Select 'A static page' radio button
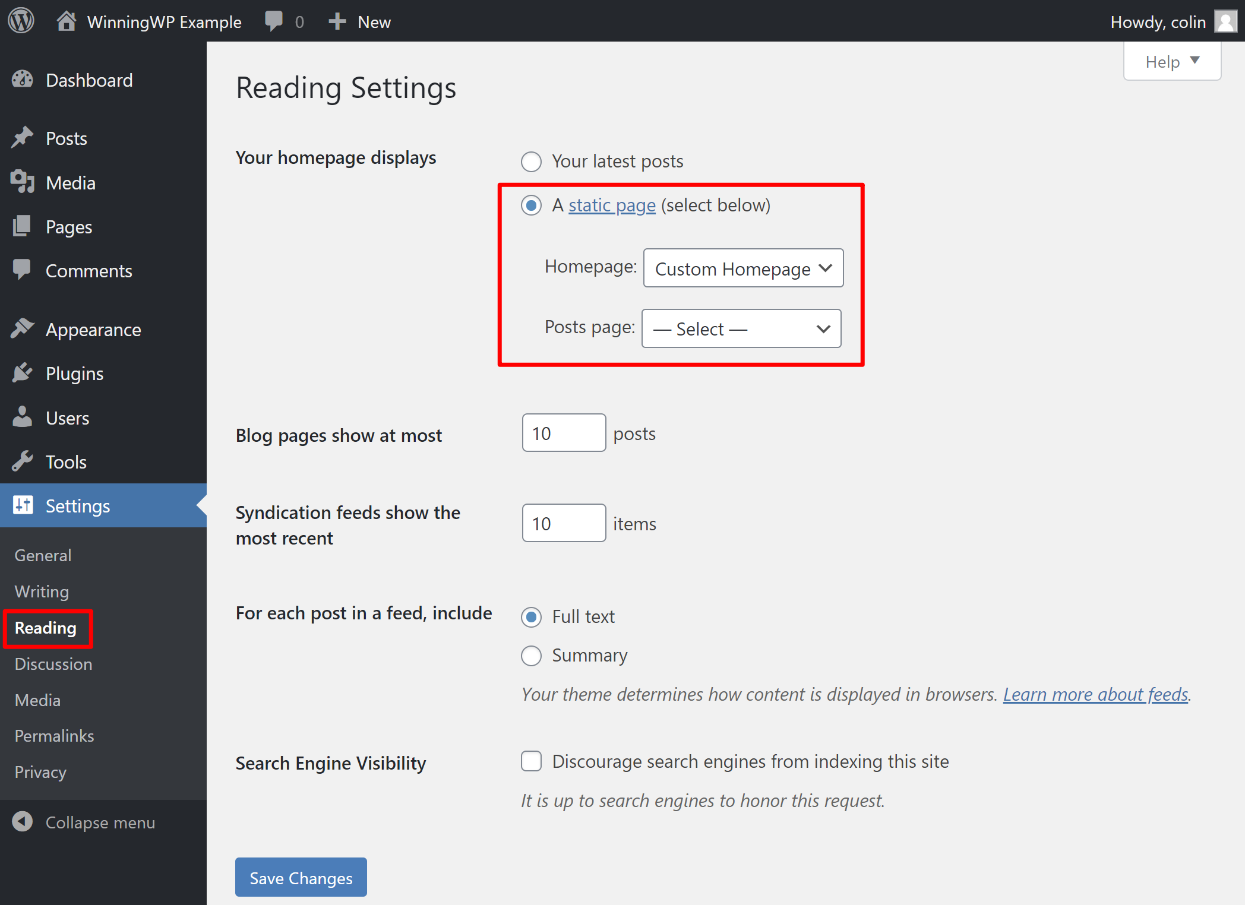This screenshot has height=905, width=1245. click(x=532, y=204)
